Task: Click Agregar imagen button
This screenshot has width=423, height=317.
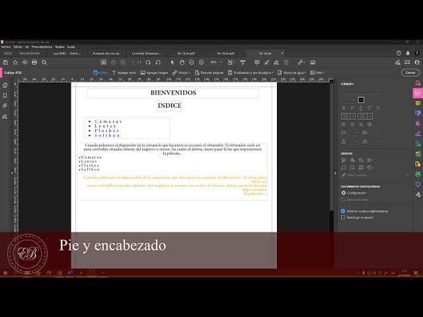Action: (154, 73)
